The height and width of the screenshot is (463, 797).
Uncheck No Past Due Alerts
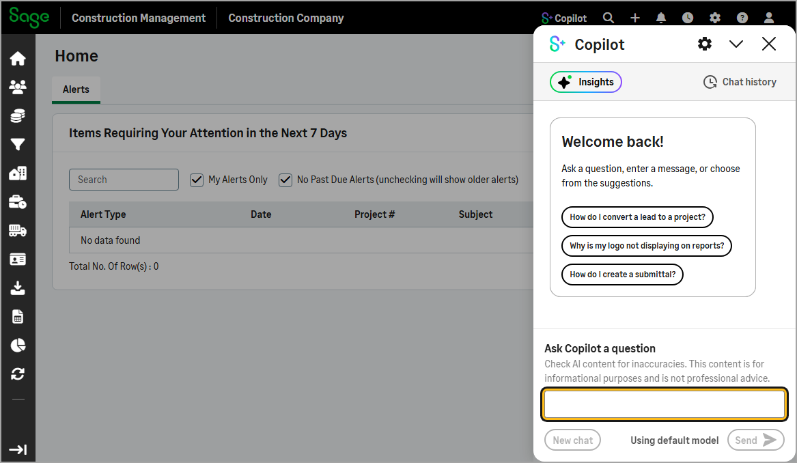(x=285, y=180)
